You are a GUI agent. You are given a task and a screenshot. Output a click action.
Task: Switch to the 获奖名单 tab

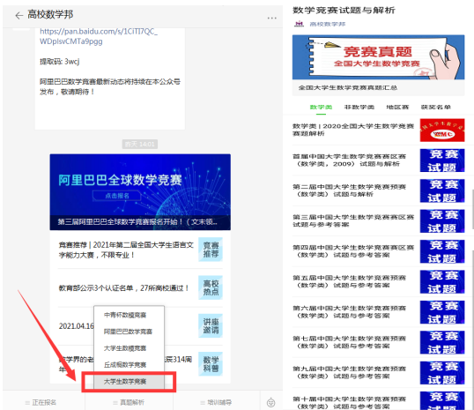point(436,107)
